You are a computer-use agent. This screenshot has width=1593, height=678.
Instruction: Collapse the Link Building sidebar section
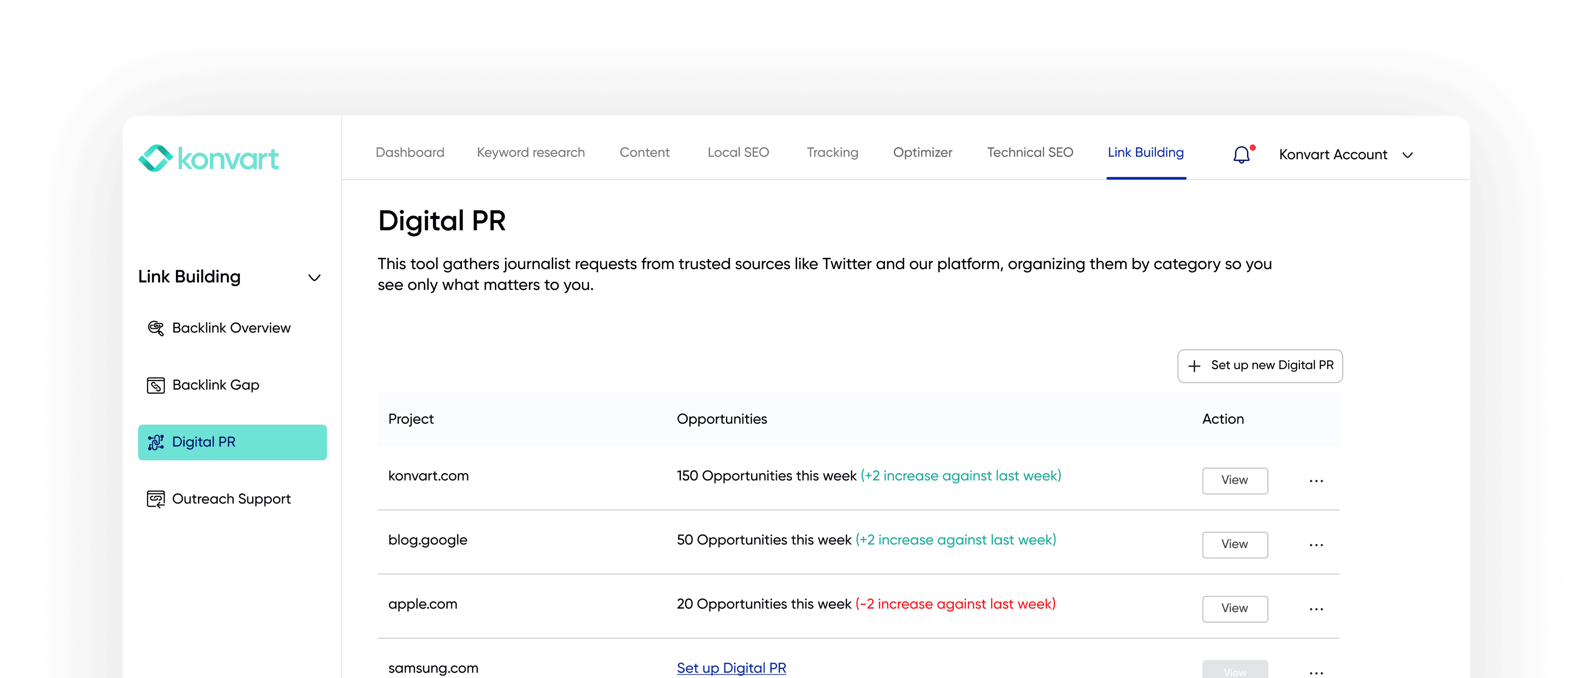point(315,277)
